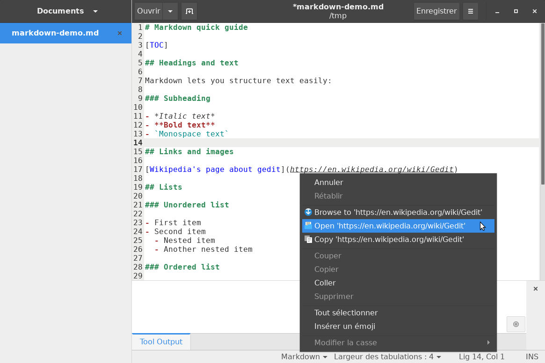Click the copy icon beside the Copy URL entry
Screen dimensions: 545x363
(x=308, y=240)
